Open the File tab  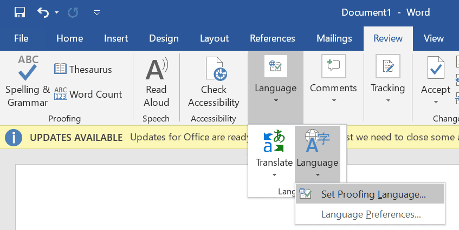[x=21, y=38]
